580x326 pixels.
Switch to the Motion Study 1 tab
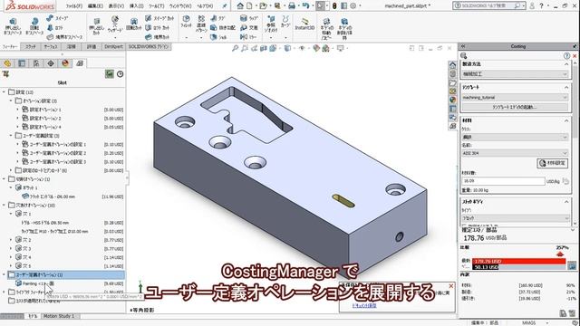tap(59, 316)
